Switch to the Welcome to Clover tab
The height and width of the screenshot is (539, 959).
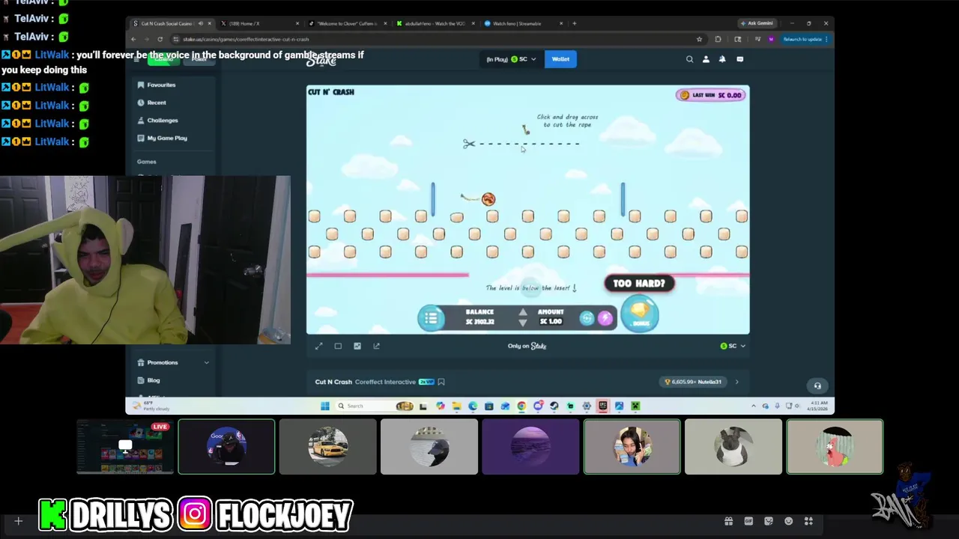click(348, 23)
